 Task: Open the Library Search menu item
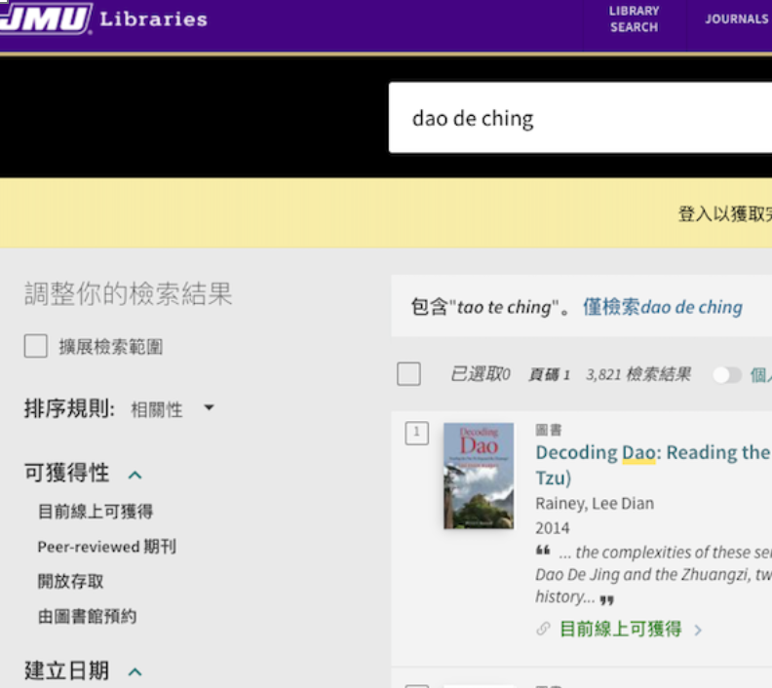(x=635, y=19)
